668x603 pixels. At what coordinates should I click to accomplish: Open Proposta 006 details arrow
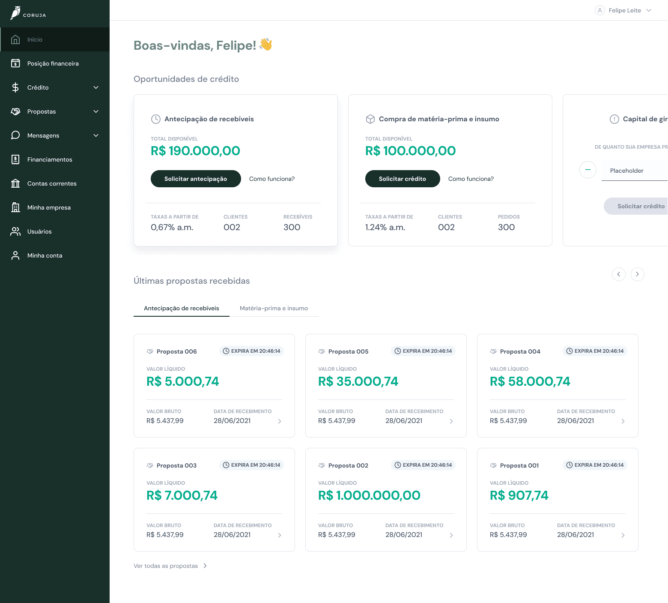click(280, 421)
